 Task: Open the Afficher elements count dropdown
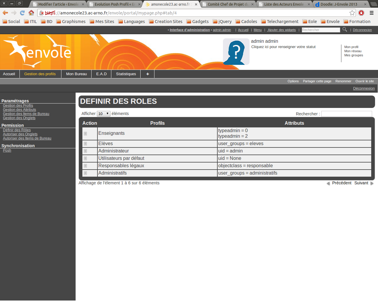point(103,114)
